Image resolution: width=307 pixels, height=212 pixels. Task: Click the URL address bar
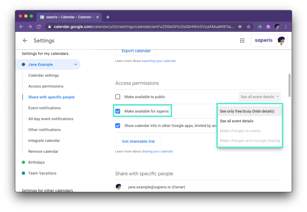(144, 27)
